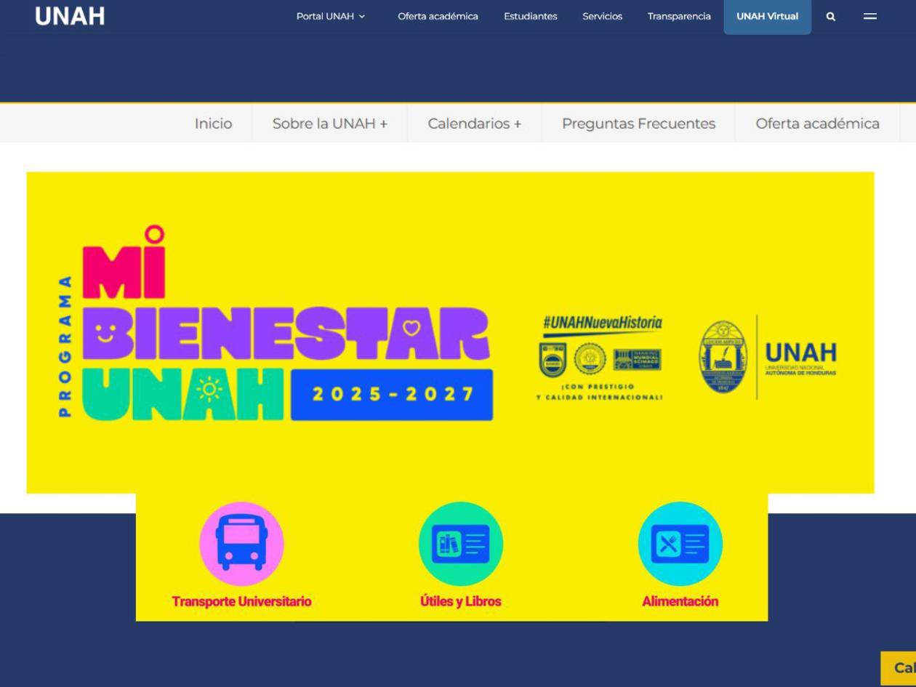Click the UNAH Virtual button
This screenshot has height=687, width=916.
pyautogui.click(x=767, y=16)
